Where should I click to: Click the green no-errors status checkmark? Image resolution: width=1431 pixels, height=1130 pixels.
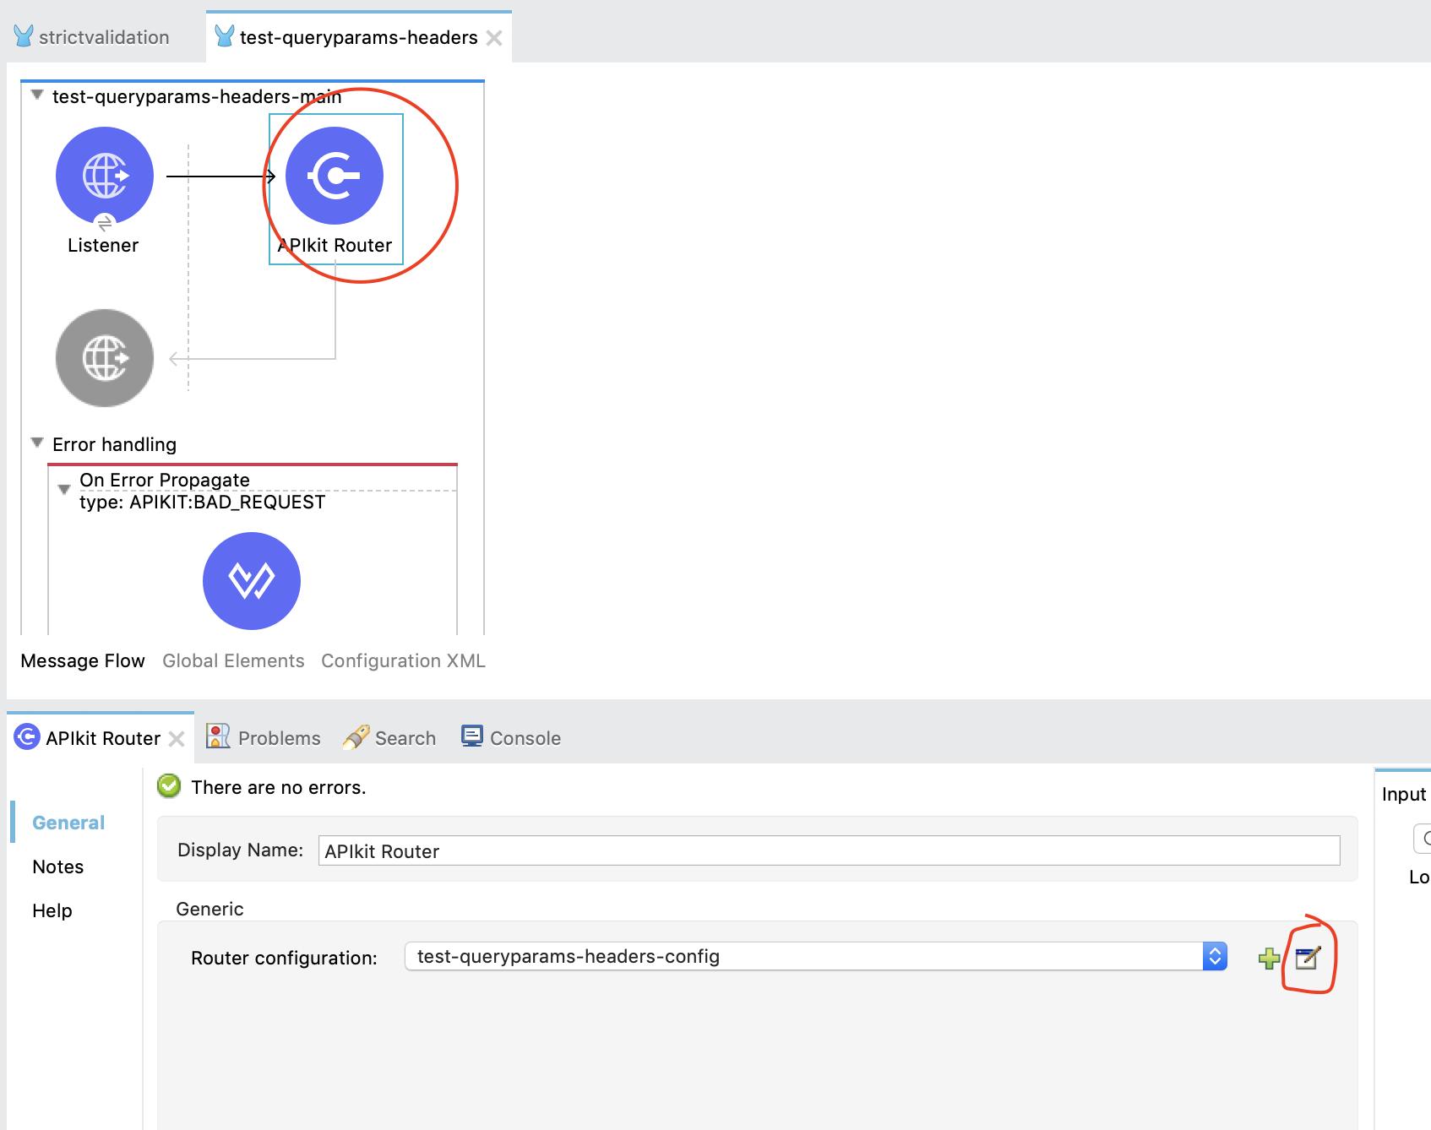point(169,786)
